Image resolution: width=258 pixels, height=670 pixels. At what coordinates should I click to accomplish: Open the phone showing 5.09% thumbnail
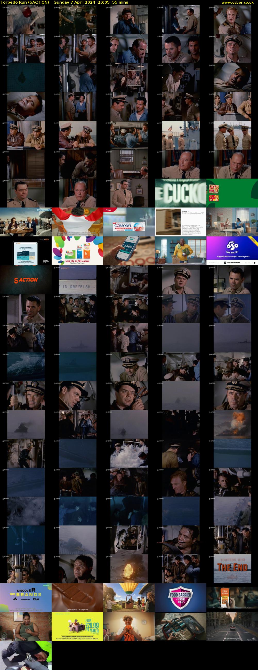click(x=129, y=251)
